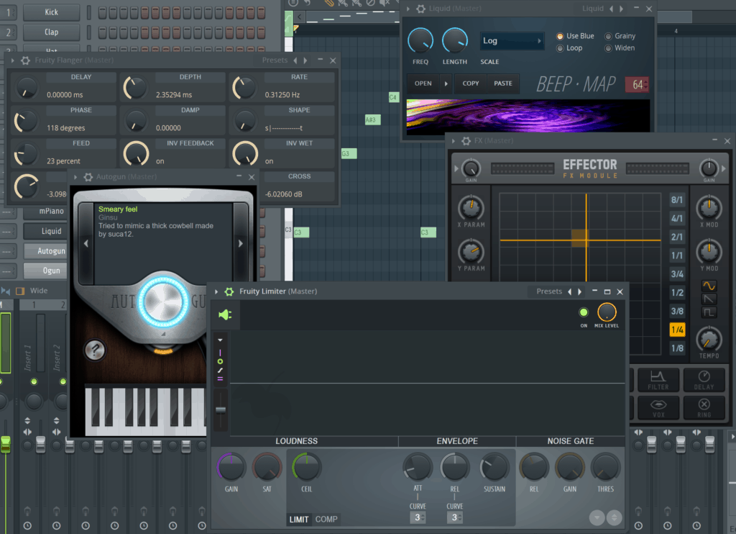This screenshot has width=736, height=534.
Task: Expand the Autogun title bar arrow menu
Action: pyautogui.click(x=75, y=177)
